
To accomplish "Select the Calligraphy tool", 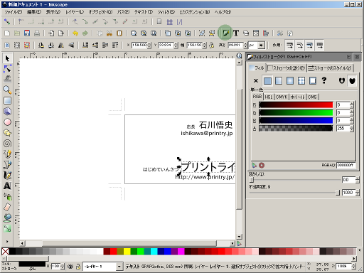I will pyautogui.click(x=7, y=175).
